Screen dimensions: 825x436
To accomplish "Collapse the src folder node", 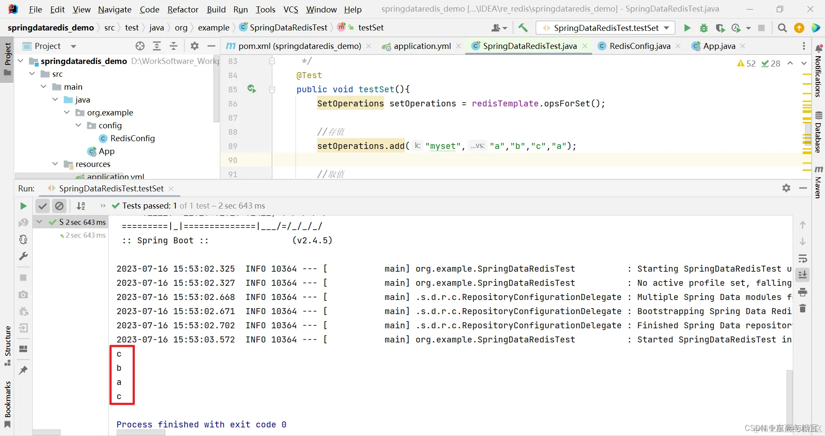I will pyautogui.click(x=32, y=74).
